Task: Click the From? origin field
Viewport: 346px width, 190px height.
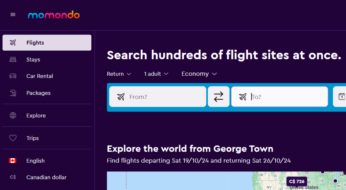Action: point(162,97)
